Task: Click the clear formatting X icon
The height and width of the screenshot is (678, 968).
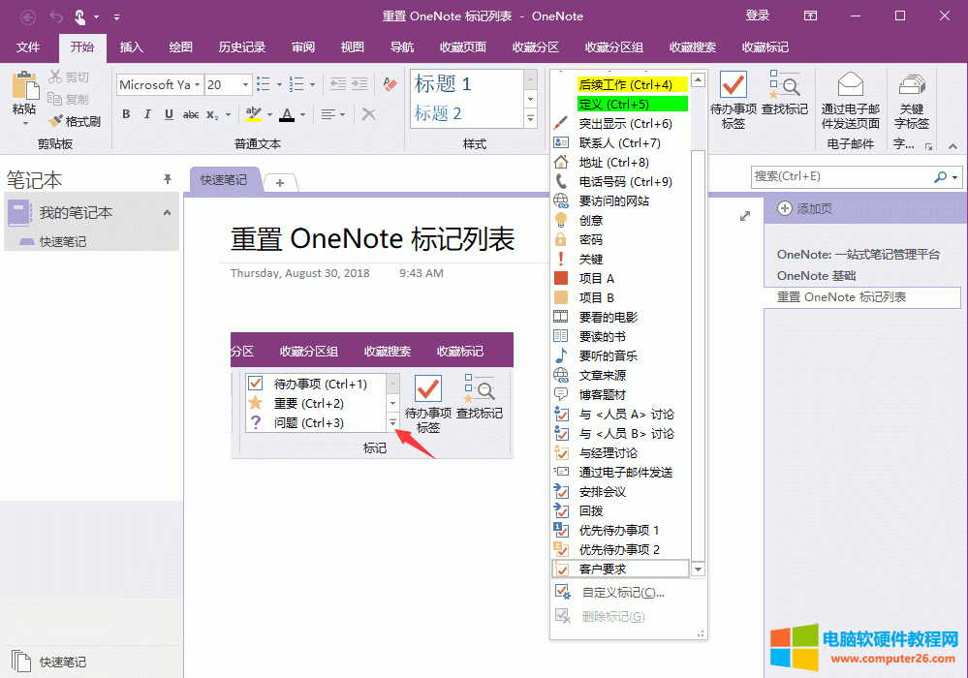Action: [x=368, y=114]
